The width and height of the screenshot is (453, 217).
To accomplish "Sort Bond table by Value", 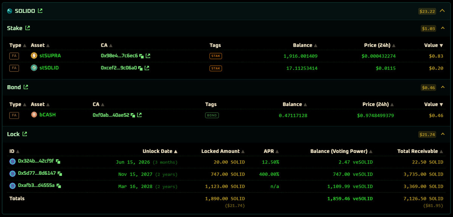I will pyautogui.click(x=434, y=104).
